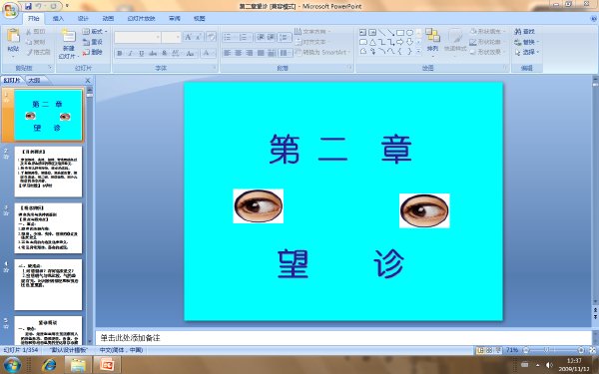Toggle Text Shadow formatting
This screenshot has height=374, width=599.
[x=165, y=53]
